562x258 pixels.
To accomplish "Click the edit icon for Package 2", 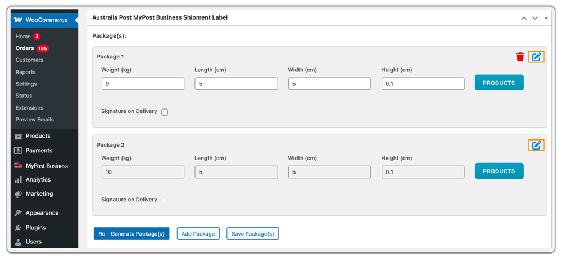I will tap(536, 145).
